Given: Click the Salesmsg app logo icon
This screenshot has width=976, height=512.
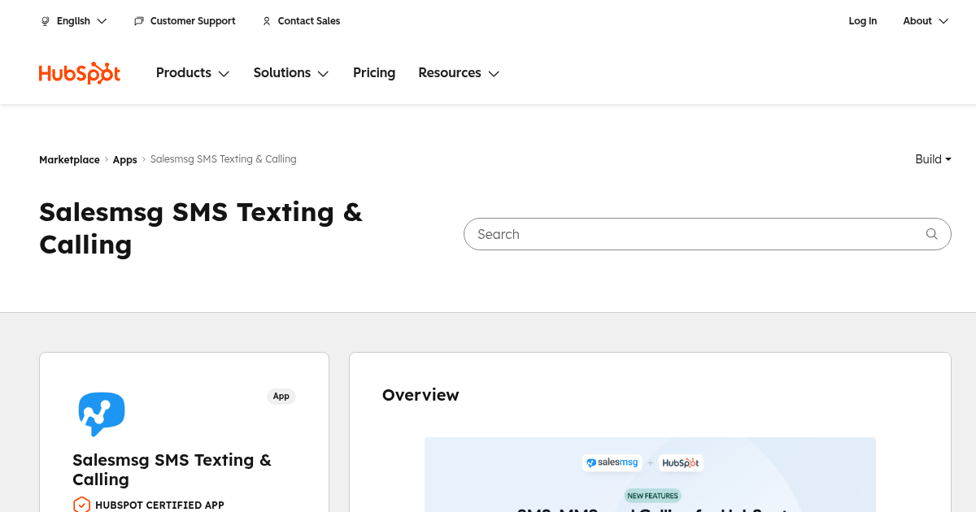Looking at the screenshot, I should click(102, 414).
